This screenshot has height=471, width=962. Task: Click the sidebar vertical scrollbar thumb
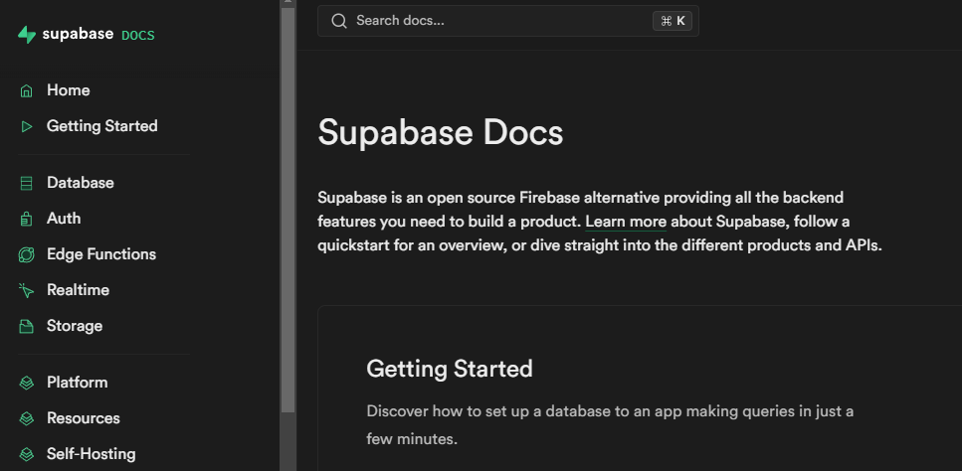coord(288,210)
